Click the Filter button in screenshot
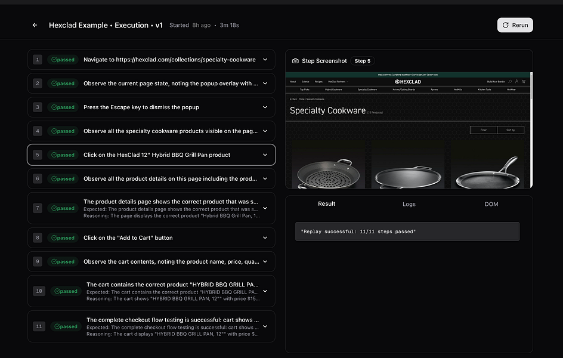 click(483, 130)
